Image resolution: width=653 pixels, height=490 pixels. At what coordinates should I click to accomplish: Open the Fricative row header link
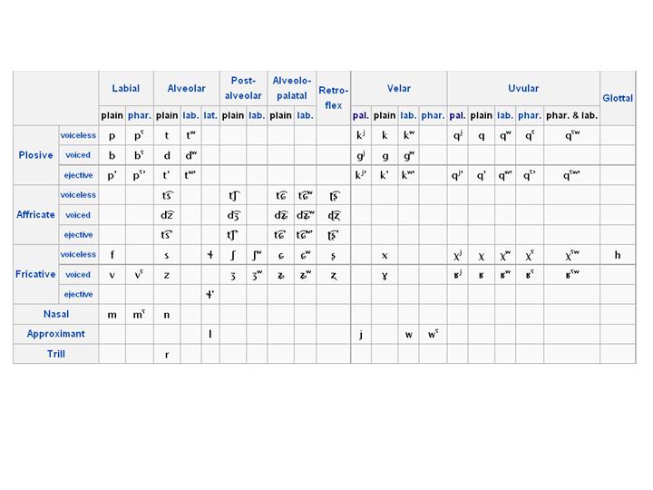pos(35,274)
